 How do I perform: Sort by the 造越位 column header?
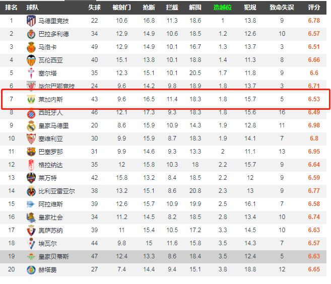(223, 8)
